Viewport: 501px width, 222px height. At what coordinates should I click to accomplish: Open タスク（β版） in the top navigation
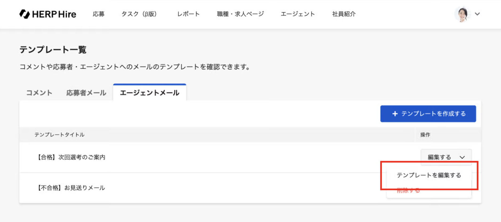[x=139, y=14]
